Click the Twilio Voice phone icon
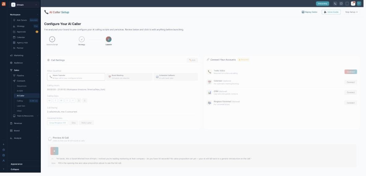Screen dimensions: 366x176 209,72
